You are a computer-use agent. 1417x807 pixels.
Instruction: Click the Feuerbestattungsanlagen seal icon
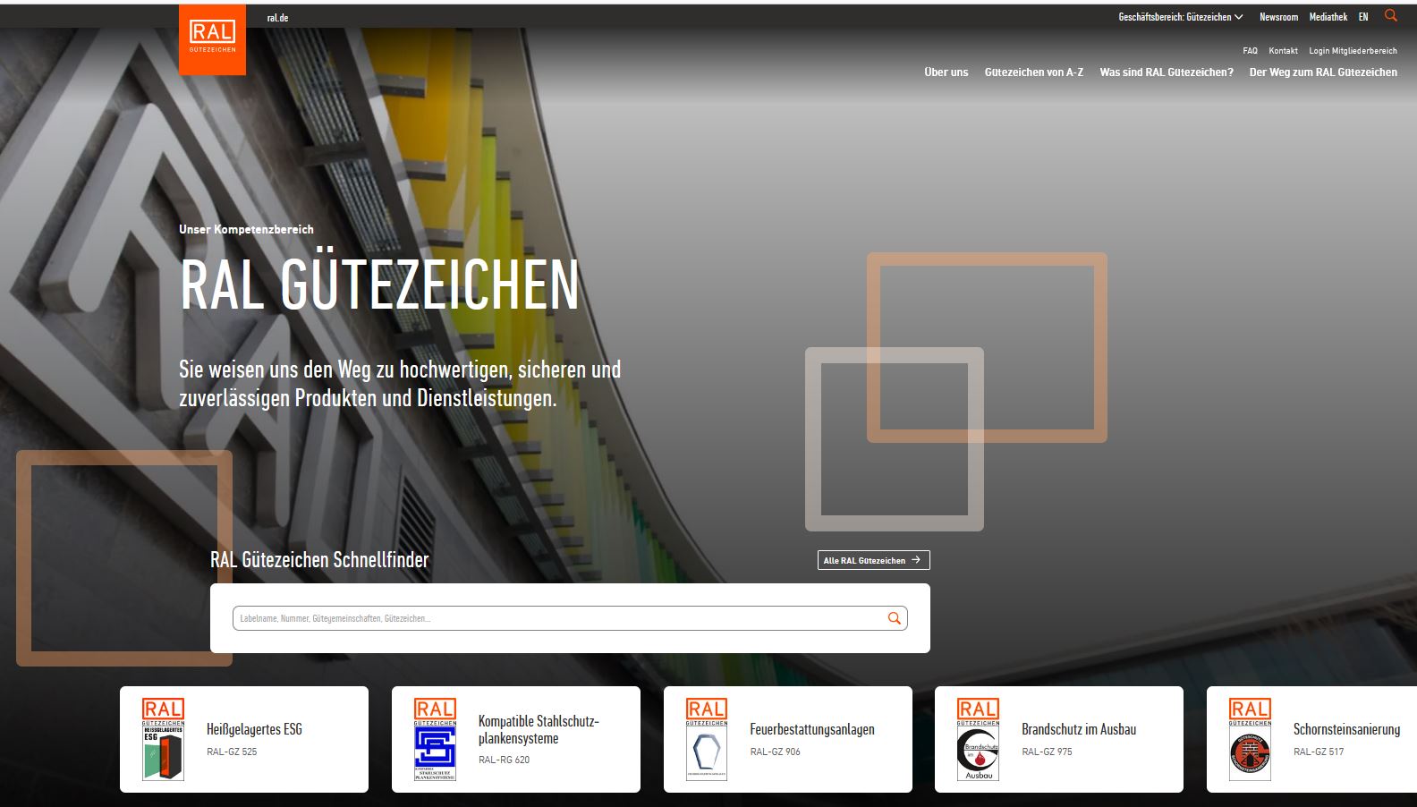(x=706, y=739)
